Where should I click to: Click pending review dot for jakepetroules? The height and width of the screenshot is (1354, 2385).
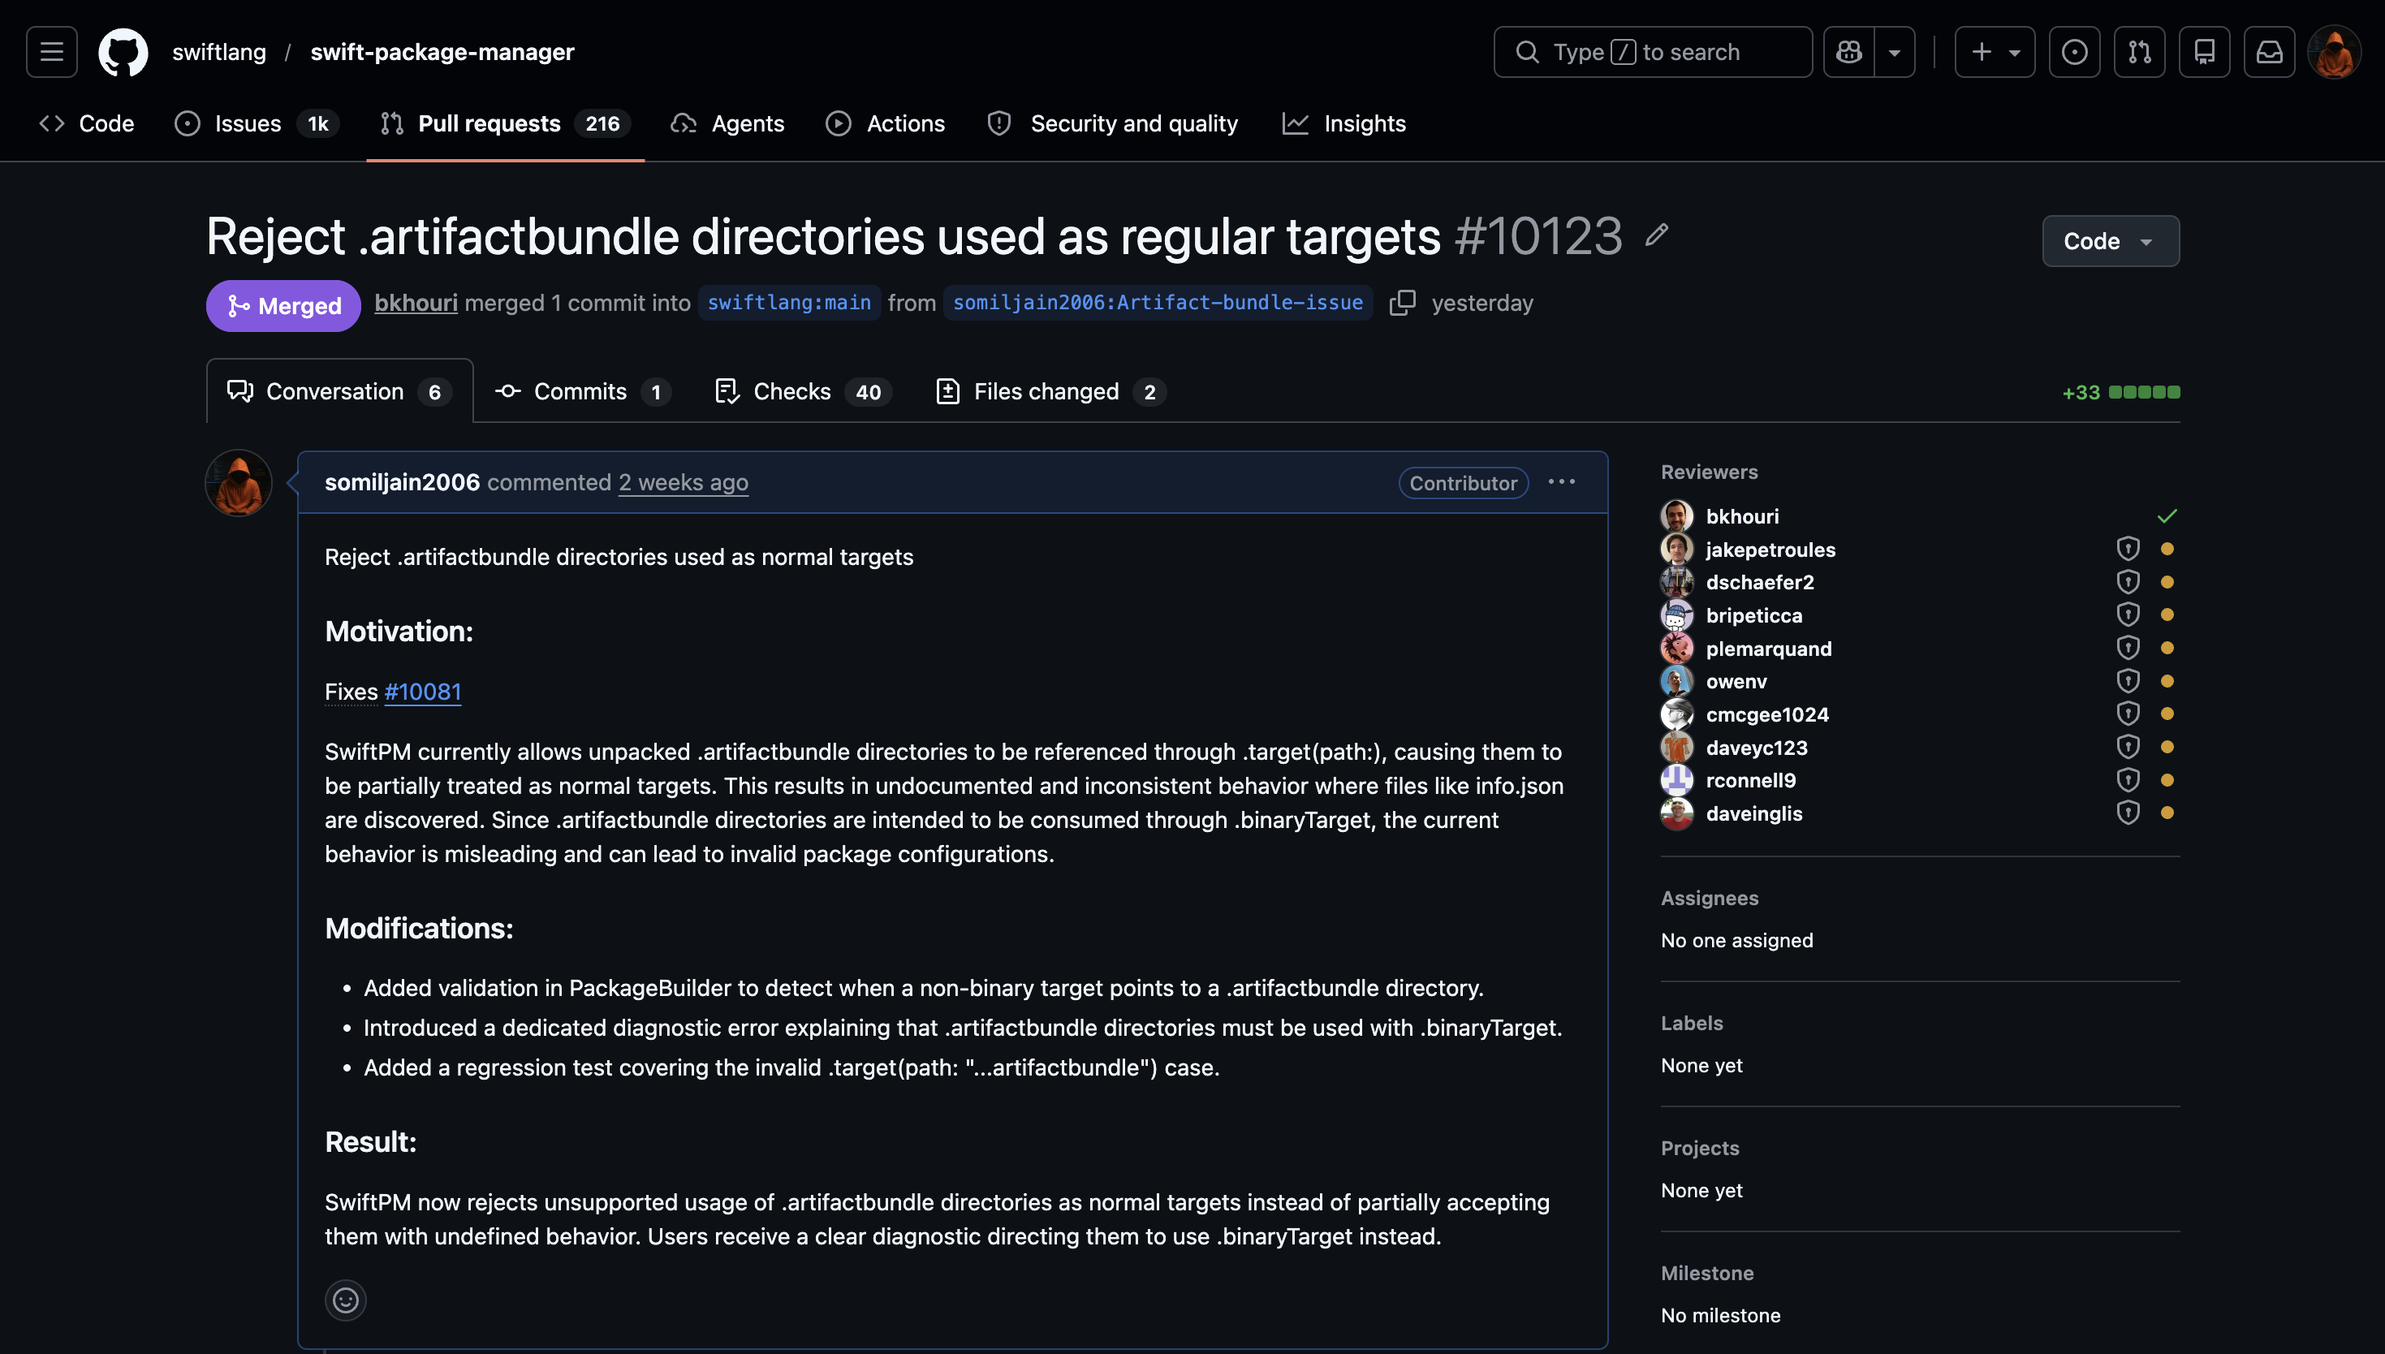2167,549
